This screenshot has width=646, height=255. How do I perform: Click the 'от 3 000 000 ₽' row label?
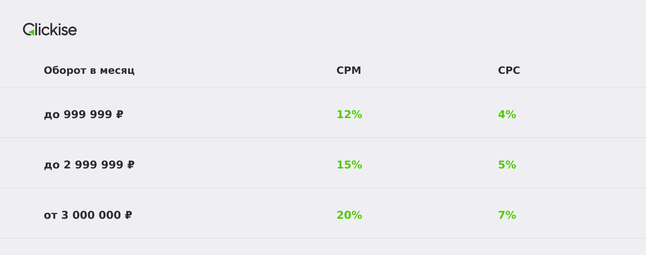click(x=88, y=215)
